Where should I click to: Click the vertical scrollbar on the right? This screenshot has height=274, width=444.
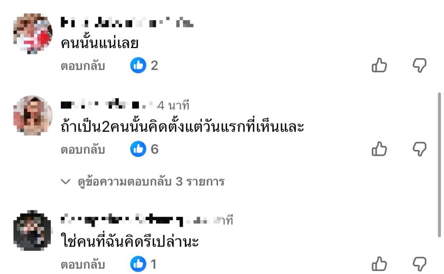(439, 165)
